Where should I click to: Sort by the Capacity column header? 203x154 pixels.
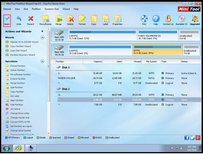pyautogui.click(x=93, y=62)
